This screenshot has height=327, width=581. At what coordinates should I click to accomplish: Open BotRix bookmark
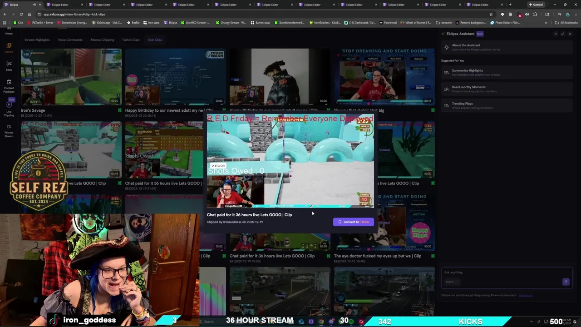coord(133,22)
